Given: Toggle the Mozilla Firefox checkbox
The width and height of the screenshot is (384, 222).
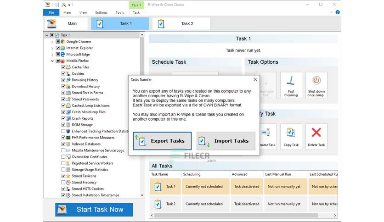Looking at the screenshot, I should (x=58, y=61).
